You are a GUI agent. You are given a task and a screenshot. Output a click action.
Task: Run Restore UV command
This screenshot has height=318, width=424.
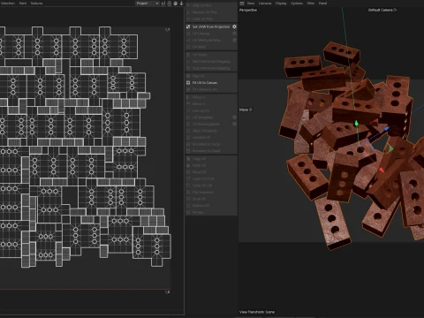pyautogui.click(x=211, y=206)
